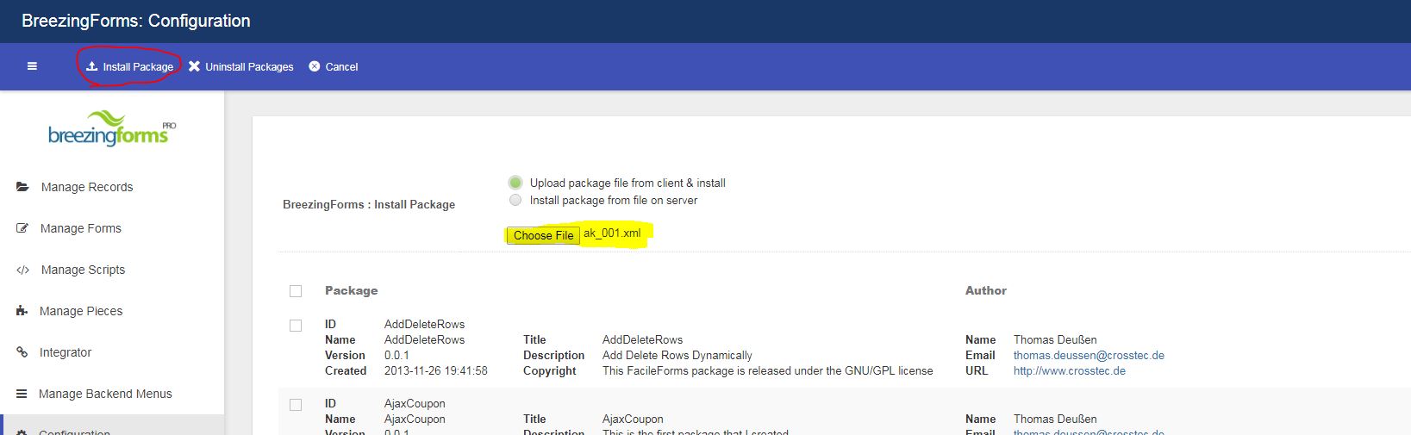This screenshot has width=1411, height=435.
Task: Click the Manage Pieces puzzle icon
Action: (x=22, y=311)
